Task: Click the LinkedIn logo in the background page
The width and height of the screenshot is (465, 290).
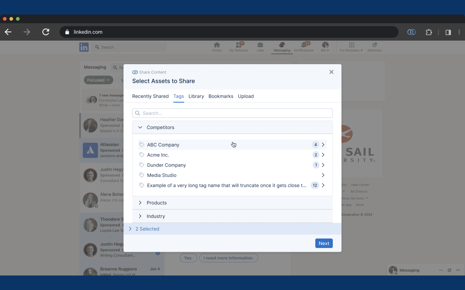Action: tap(84, 47)
